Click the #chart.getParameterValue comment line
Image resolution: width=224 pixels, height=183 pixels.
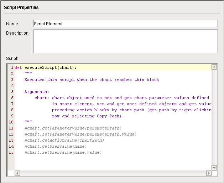click(x=73, y=128)
